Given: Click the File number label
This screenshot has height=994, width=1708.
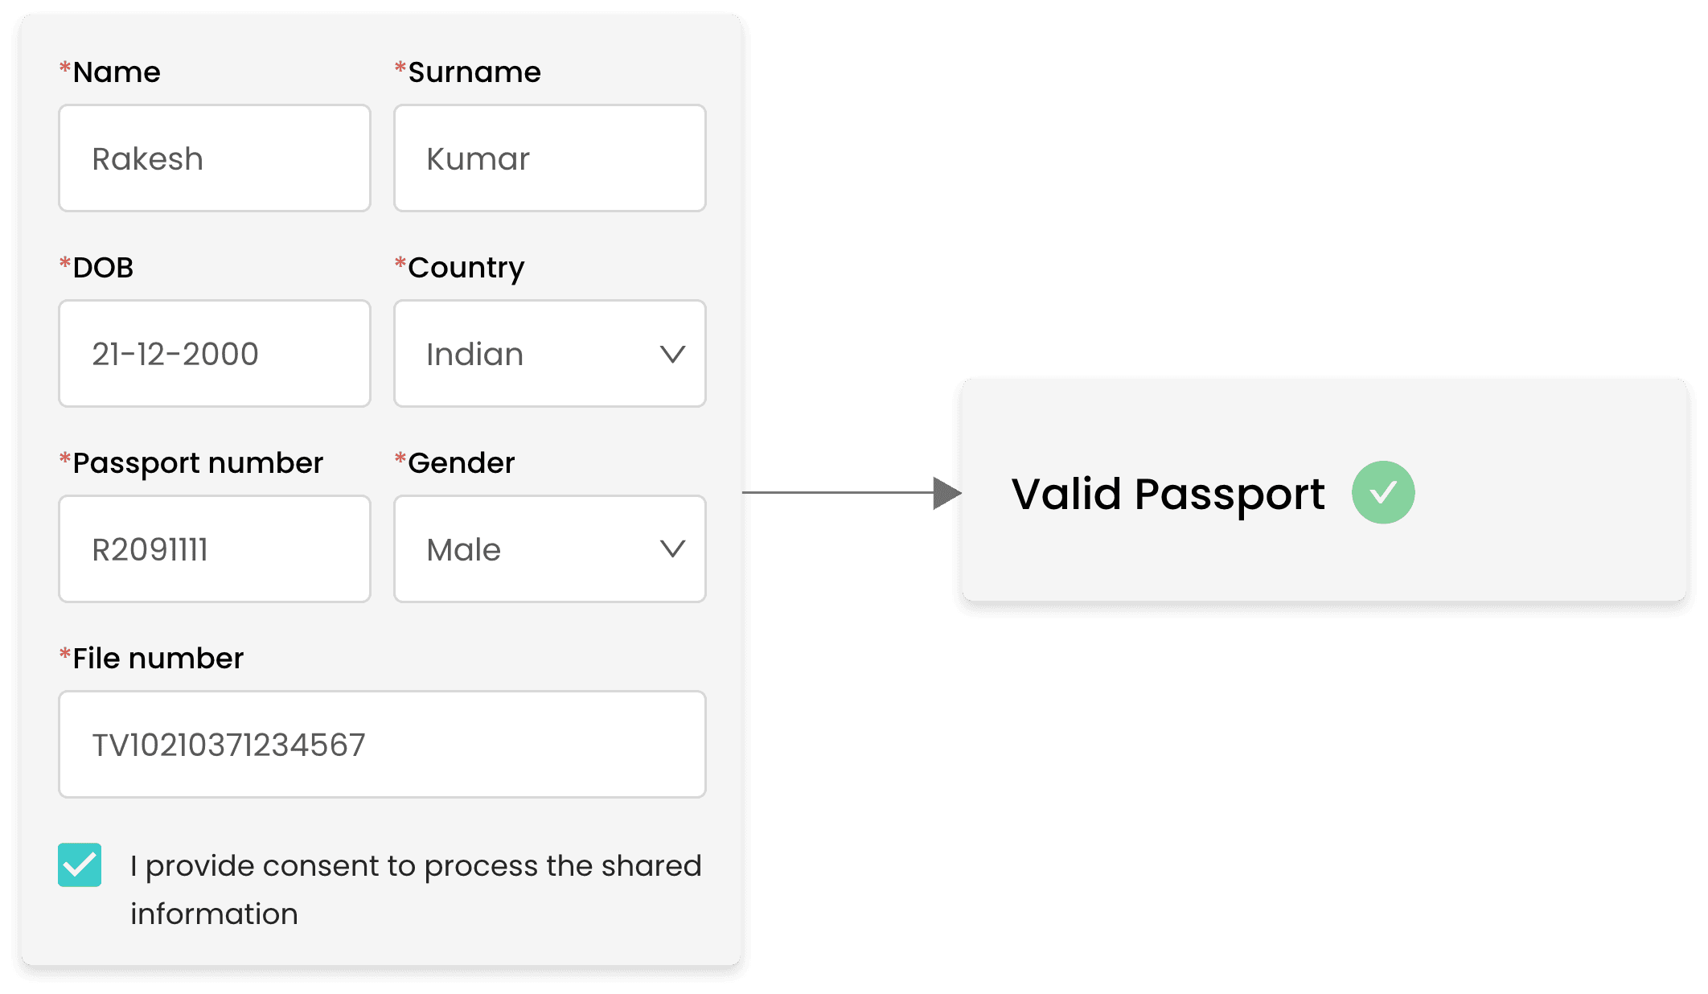Looking at the screenshot, I should tap(158, 659).
